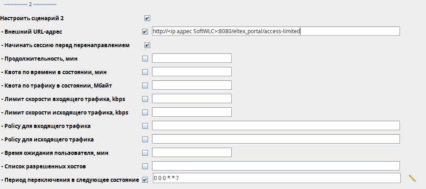Click the period field containing '0 0 0 * * ?'
Viewport: 426px width, 189px height.
click(x=276, y=178)
